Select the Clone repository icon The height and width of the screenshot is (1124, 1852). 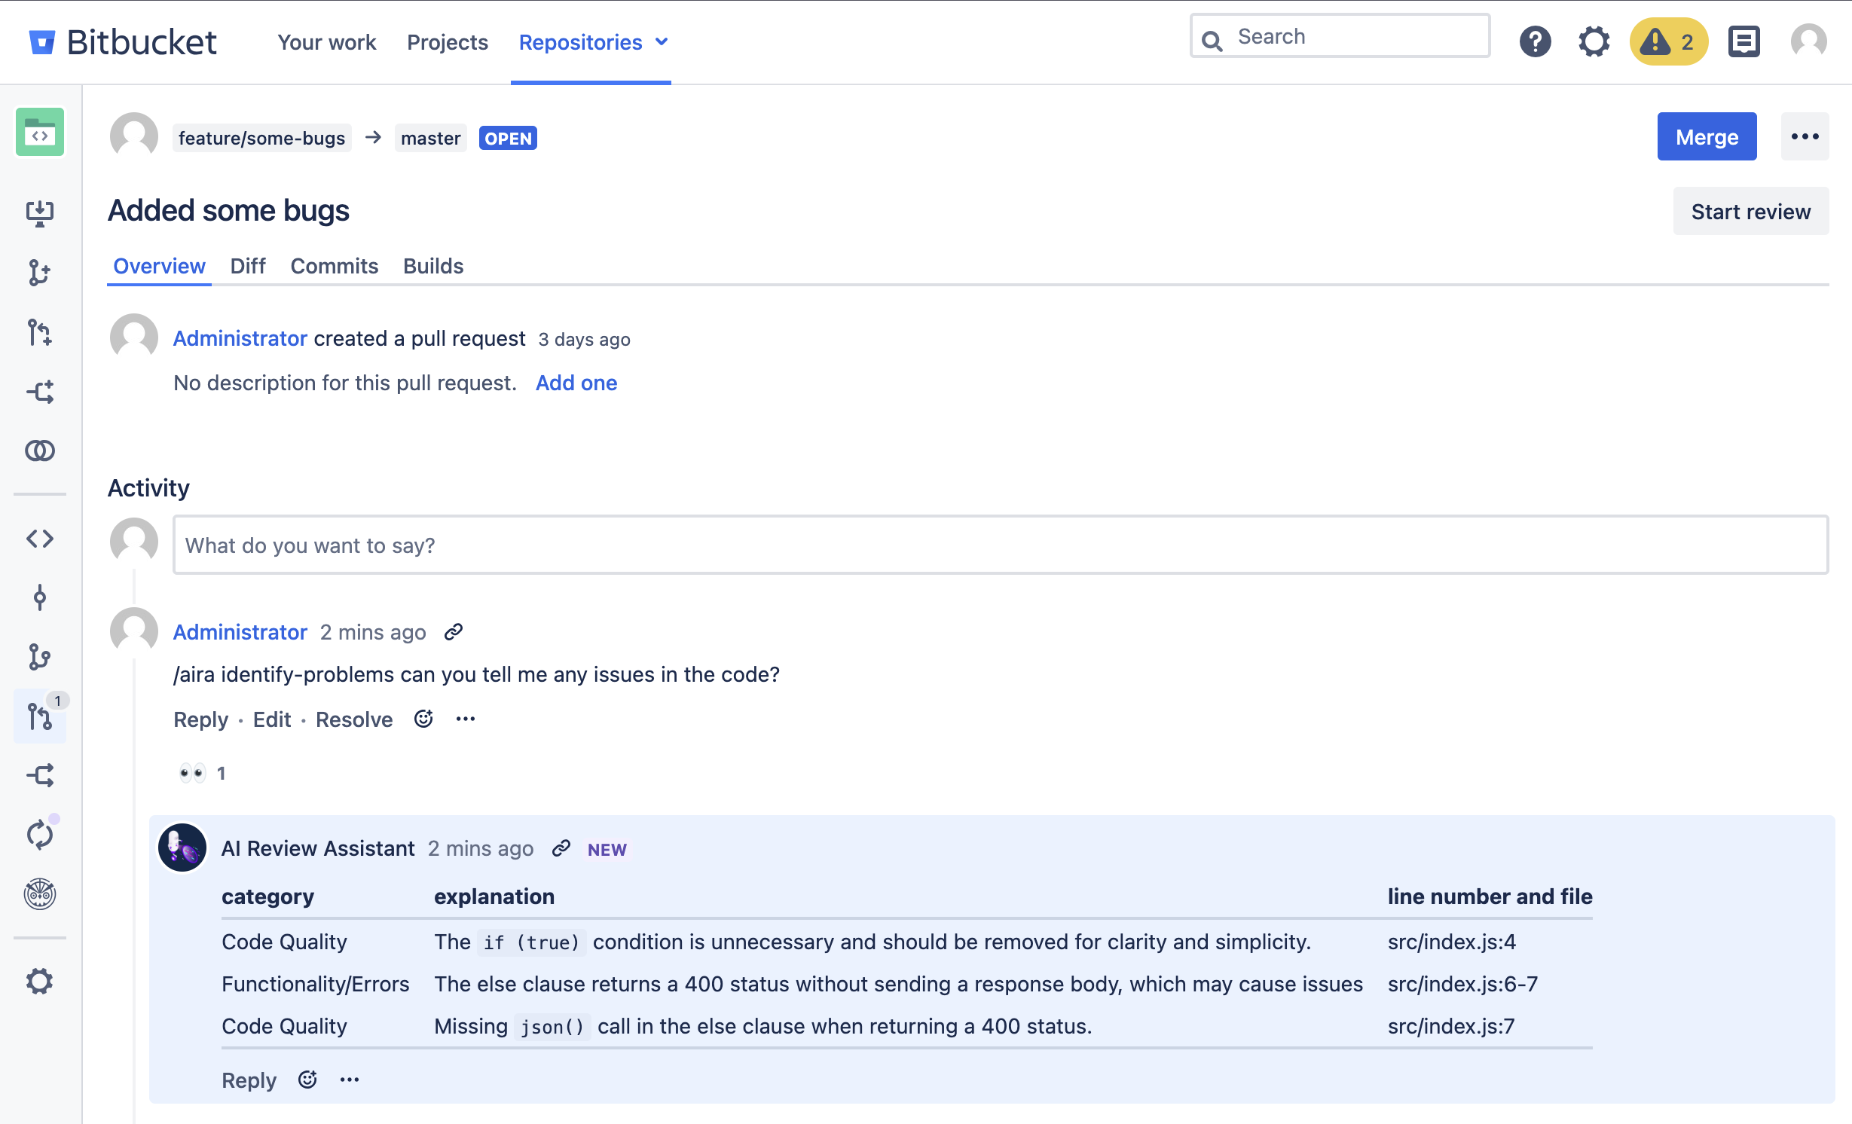click(x=39, y=213)
